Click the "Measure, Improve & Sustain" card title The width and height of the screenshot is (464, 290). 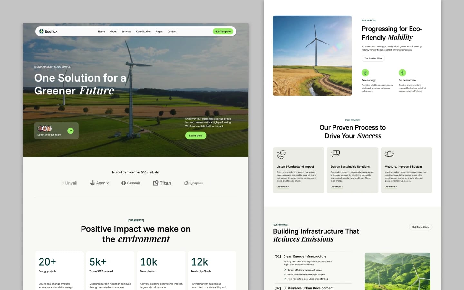[403, 167]
